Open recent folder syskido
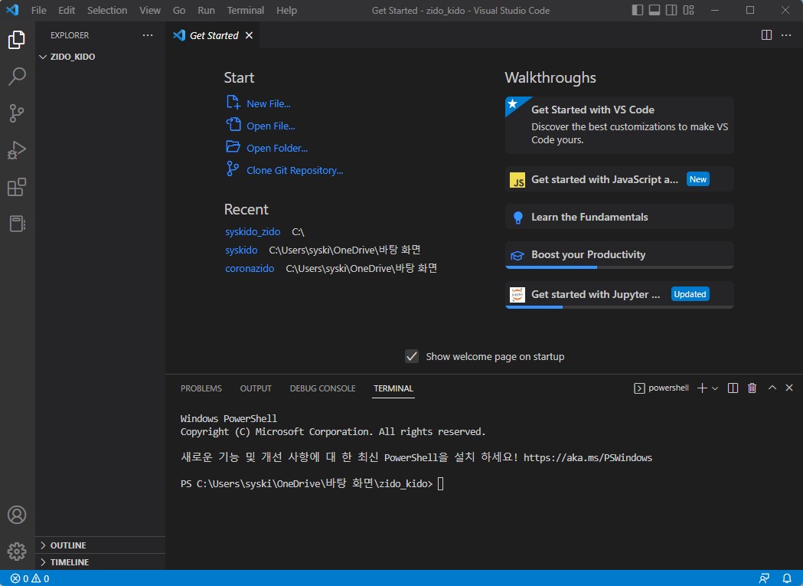This screenshot has height=586, width=803. point(241,250)
